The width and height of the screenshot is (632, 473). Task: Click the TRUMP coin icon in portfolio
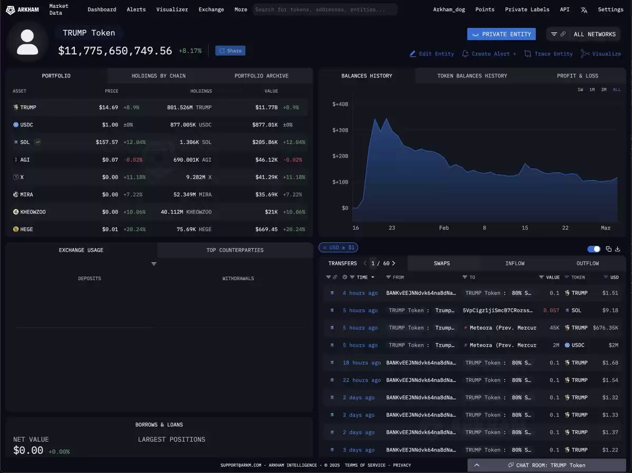pyautogui.click(x=16, y=107)
